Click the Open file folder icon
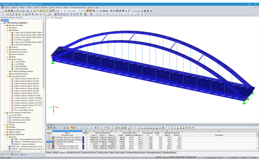The image size is (259, 162). (6, 11)
